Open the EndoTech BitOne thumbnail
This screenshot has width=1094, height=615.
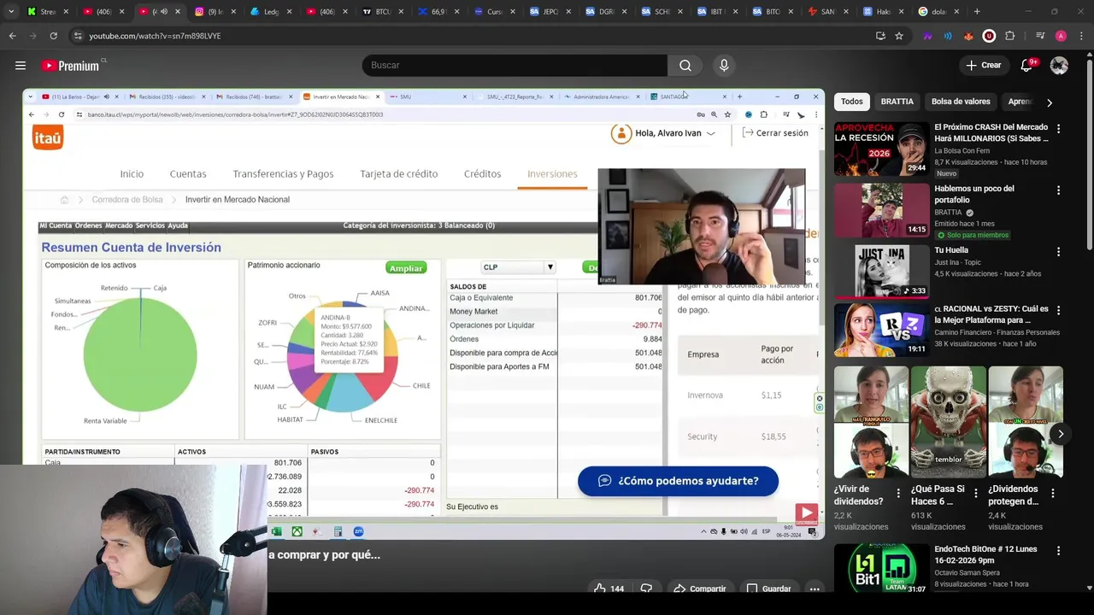click(x=881, y=569)
